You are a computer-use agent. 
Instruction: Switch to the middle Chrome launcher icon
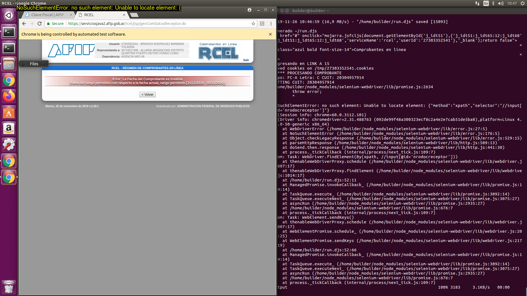[9, 161]
